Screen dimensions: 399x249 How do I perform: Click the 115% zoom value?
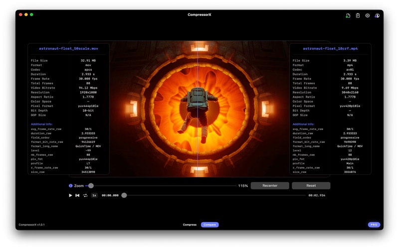243,186
